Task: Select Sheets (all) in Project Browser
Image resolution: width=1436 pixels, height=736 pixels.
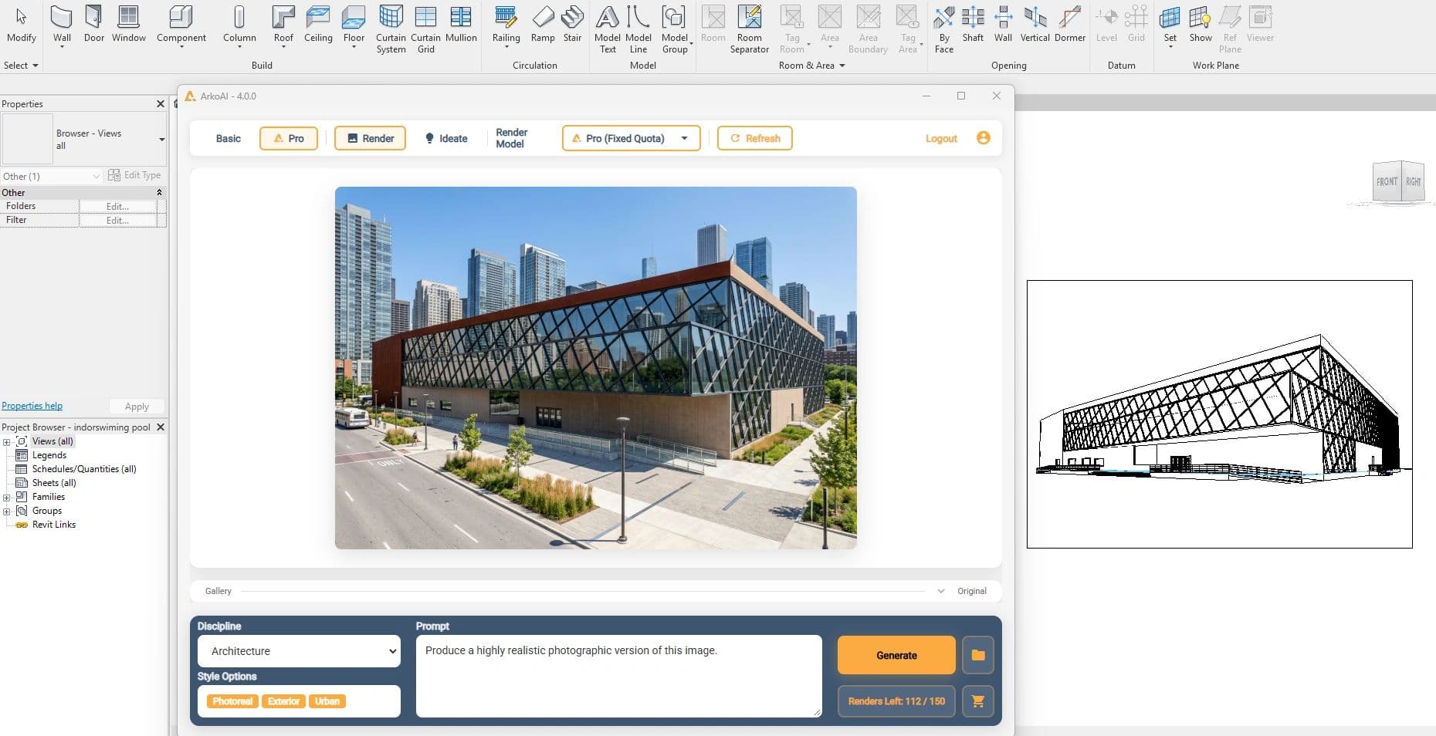Action: pos(54,483)
